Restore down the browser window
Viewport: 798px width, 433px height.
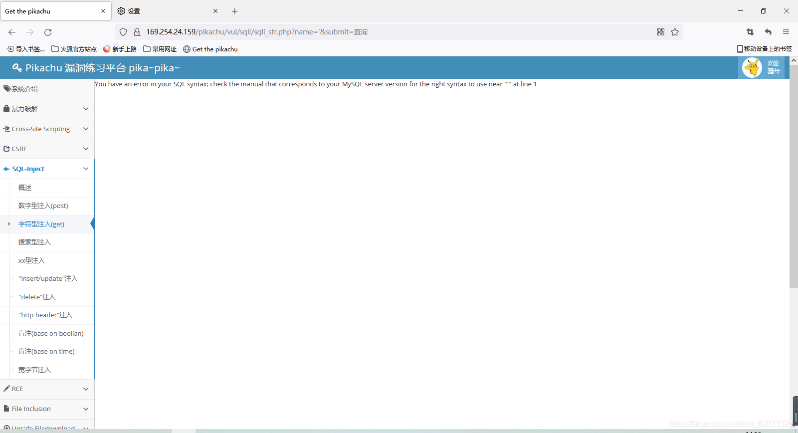click(x=764, y=11)
